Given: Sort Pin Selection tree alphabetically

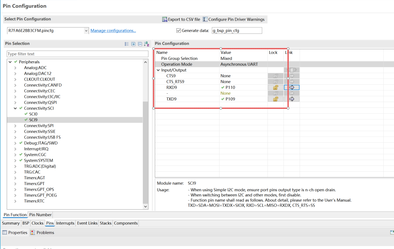Looking at the screenshot, I should click(x=147, y=44).
